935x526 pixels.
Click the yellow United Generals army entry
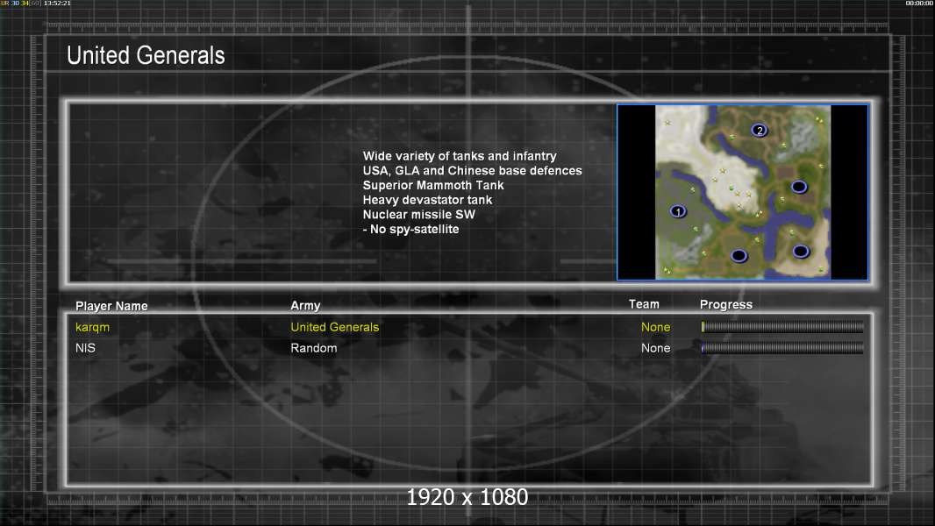334,327
